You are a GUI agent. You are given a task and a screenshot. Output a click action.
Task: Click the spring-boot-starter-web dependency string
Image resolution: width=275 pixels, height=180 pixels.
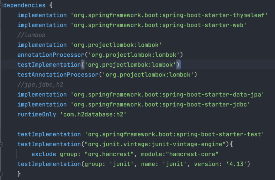(159, 25)
